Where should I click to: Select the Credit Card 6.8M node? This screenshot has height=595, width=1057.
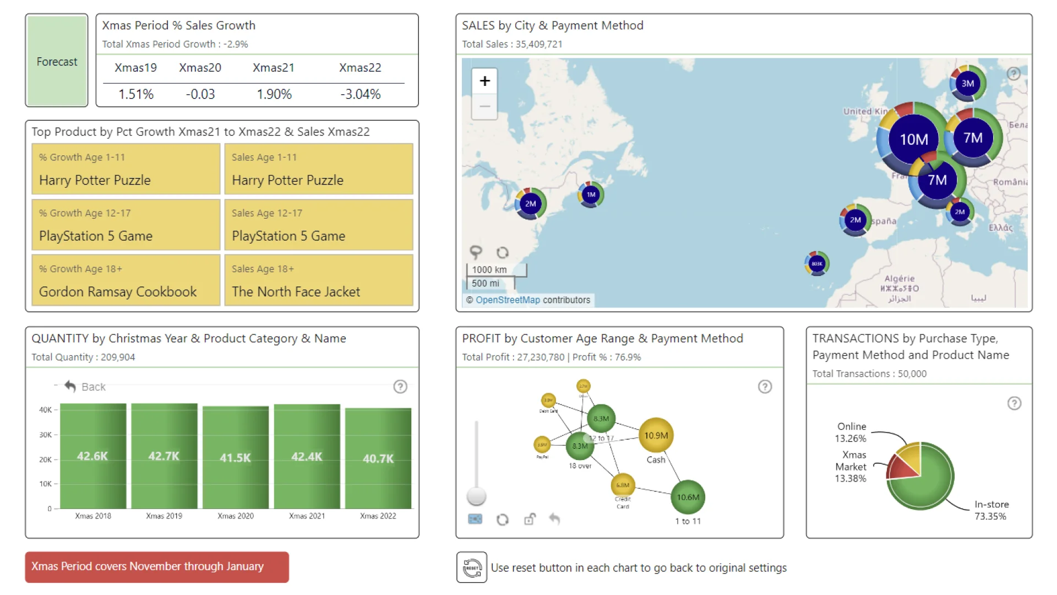pyautogui.click(x=623, y=485)
